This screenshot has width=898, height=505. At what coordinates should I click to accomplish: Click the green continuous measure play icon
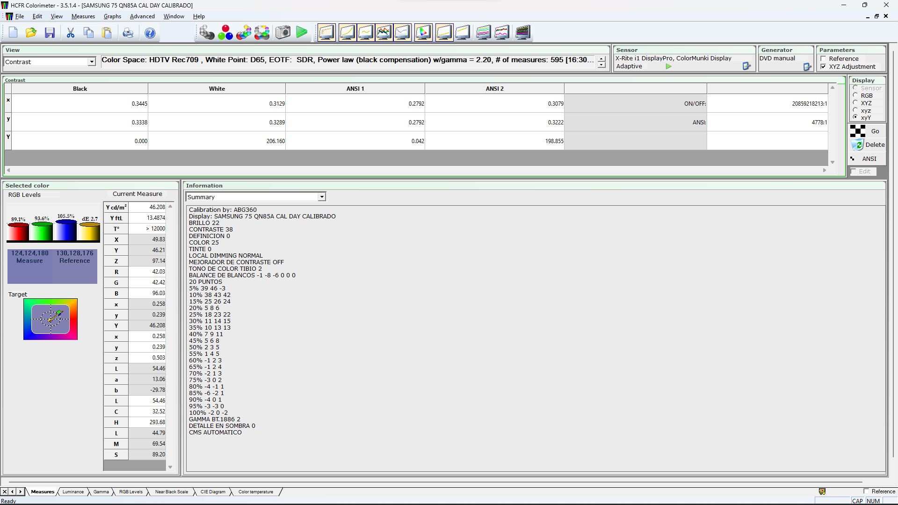pos(302,32)
